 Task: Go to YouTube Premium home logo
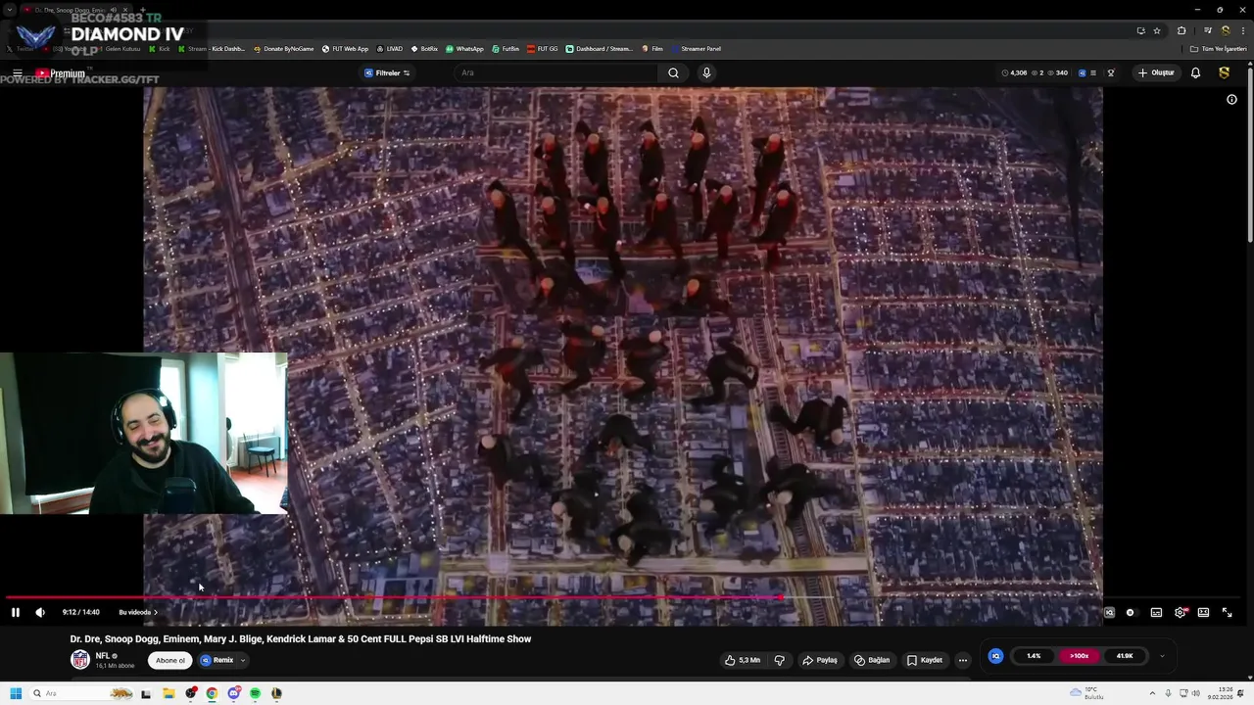(61, 73)
